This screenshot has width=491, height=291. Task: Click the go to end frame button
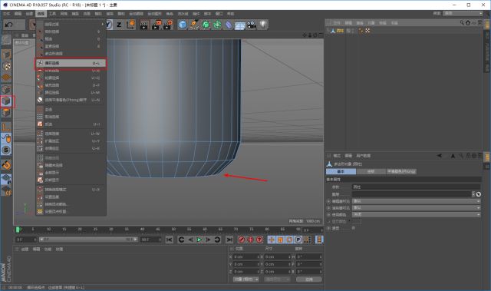tap(229, 240)
